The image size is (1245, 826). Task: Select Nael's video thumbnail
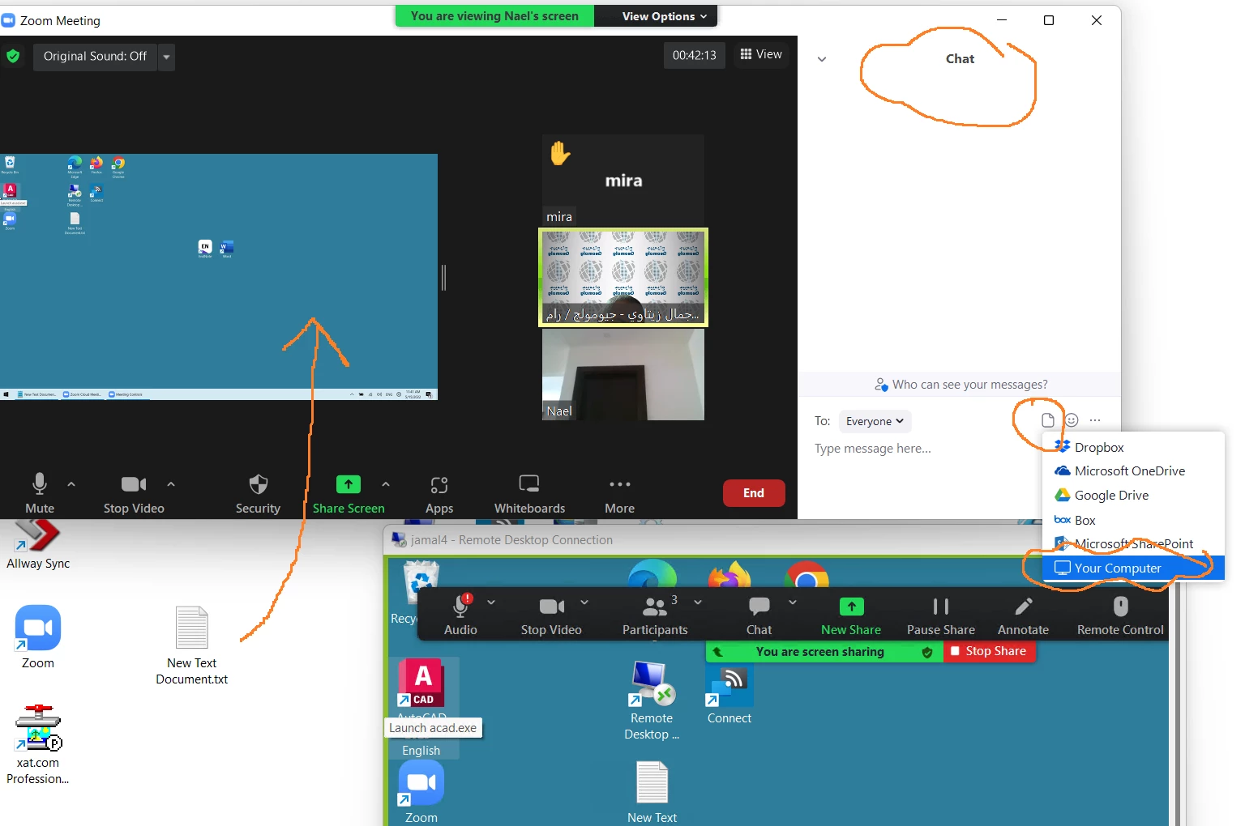[x=623, y=374]
